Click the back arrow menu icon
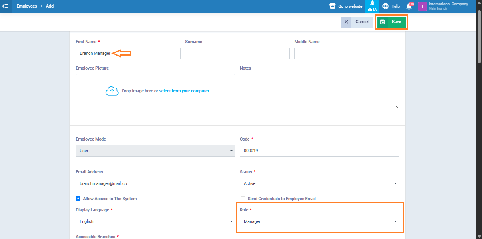 click(6, 6)
